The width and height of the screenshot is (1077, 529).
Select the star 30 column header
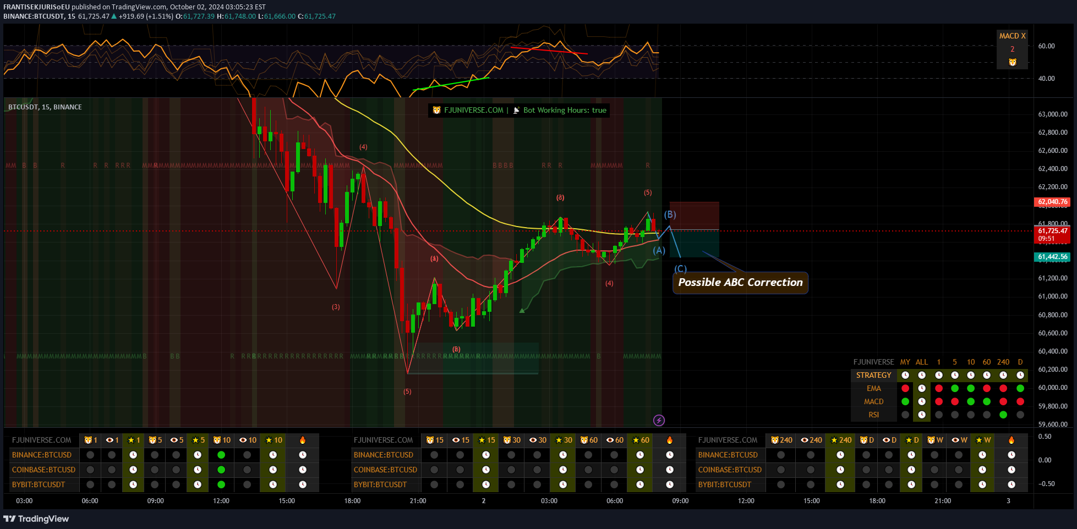click(563, 440)
